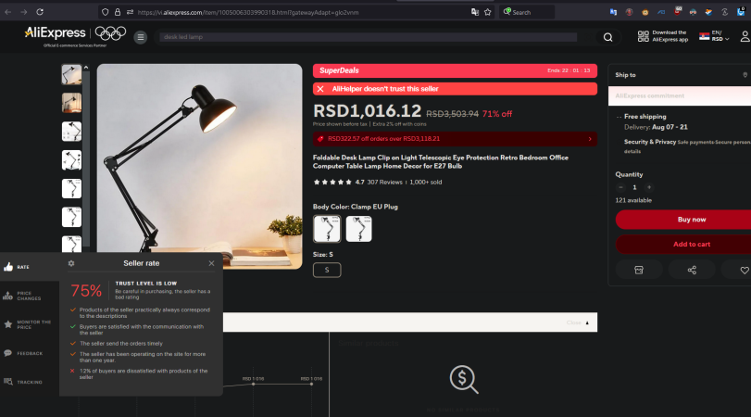Open Monitor the Price star tab
Screen dimensions: 751x417
pos(9,325)
